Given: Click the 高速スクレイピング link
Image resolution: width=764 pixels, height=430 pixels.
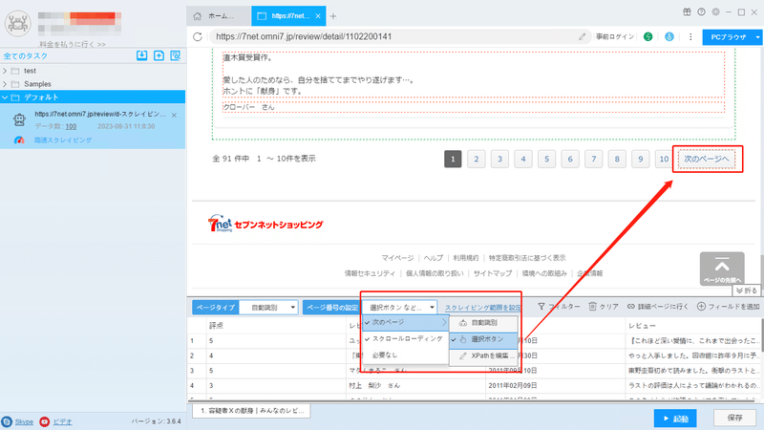Looking at the screenshot, I should pos(63,140).
